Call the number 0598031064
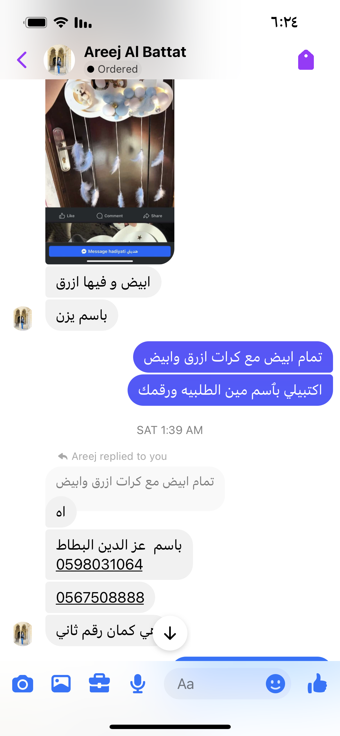The height and width of the screenshot is (736, 340). (x=99, y=564)
